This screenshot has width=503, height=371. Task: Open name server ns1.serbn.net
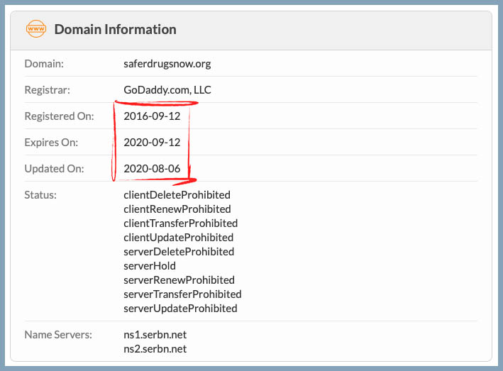pos(155,335)
